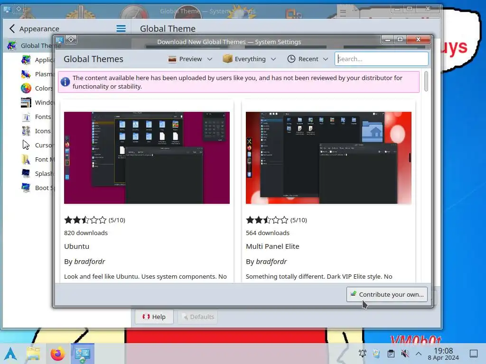Click Contribute your own button
Screen dimensions: 486x364
click(387, 294)
